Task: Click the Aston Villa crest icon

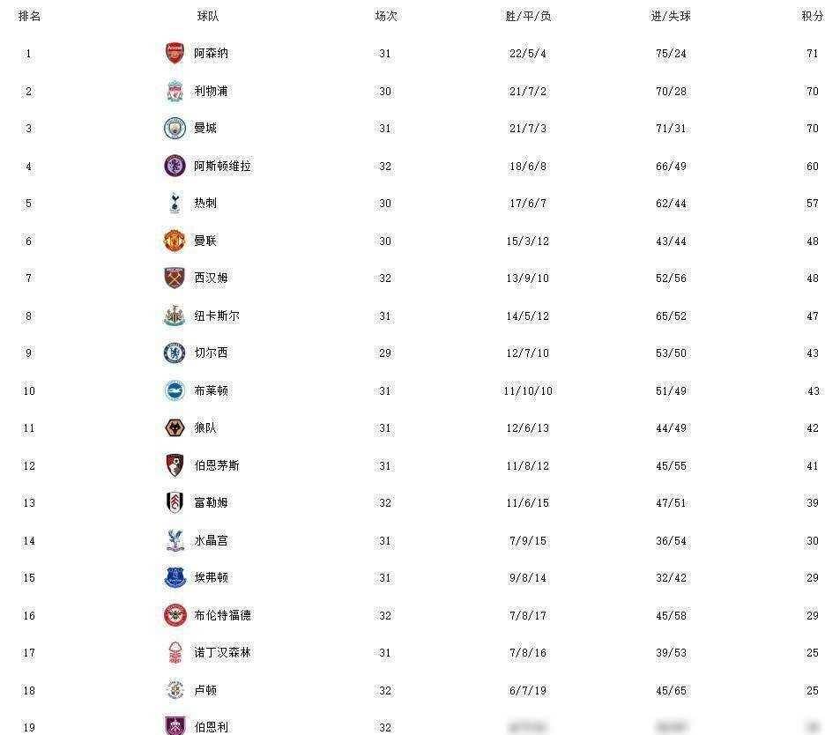Action: tap(175, 166)
